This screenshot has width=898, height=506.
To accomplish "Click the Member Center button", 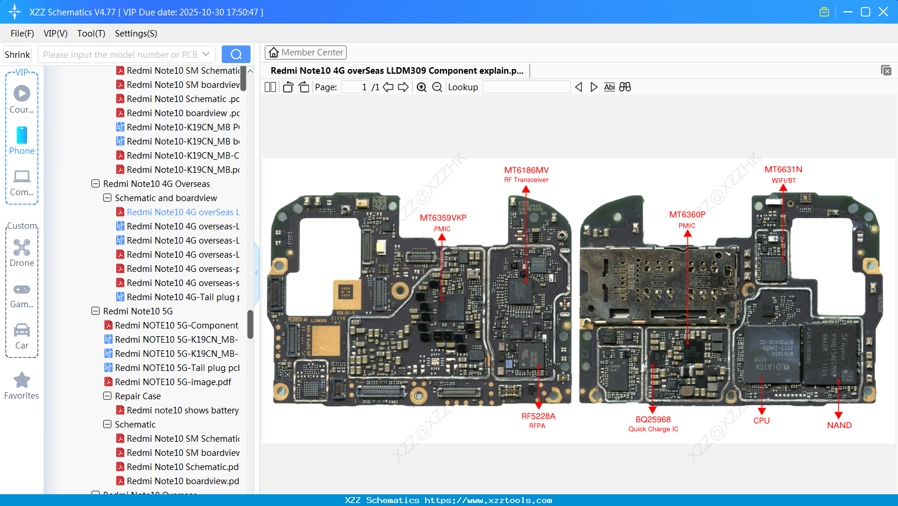I will (305, 52).
